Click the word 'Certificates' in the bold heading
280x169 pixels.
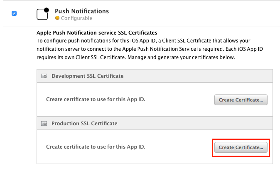coord(143,33)
